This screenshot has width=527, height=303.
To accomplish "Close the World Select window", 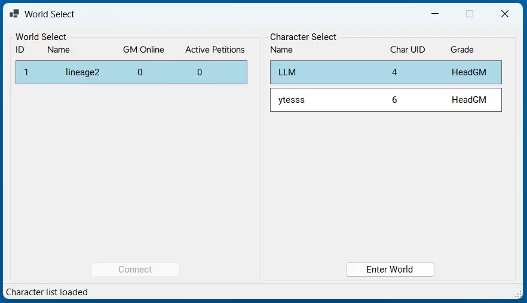I will (505, 14).
